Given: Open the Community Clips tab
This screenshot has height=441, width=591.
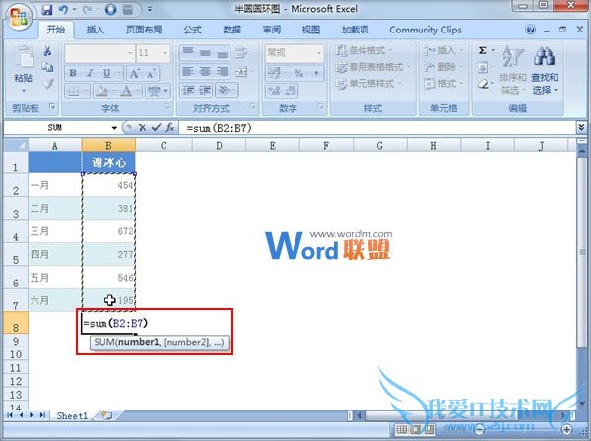Looking at the screenshot, I should point(426,30).
